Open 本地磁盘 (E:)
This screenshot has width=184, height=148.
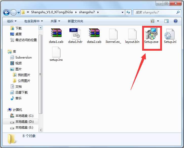pos(22,127)
